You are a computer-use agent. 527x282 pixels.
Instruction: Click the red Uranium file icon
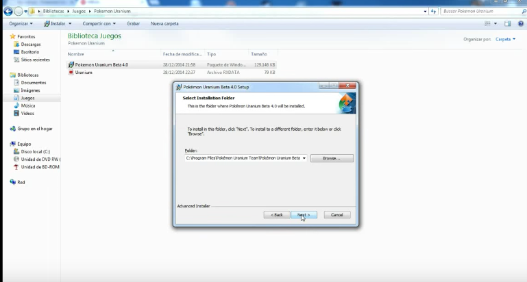71,73
